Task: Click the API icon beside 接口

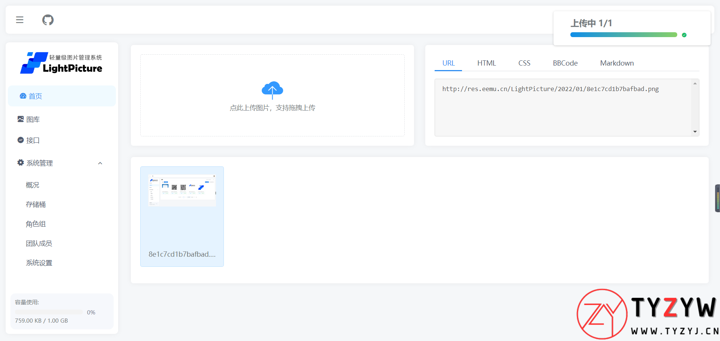Action: click(21, 140)
